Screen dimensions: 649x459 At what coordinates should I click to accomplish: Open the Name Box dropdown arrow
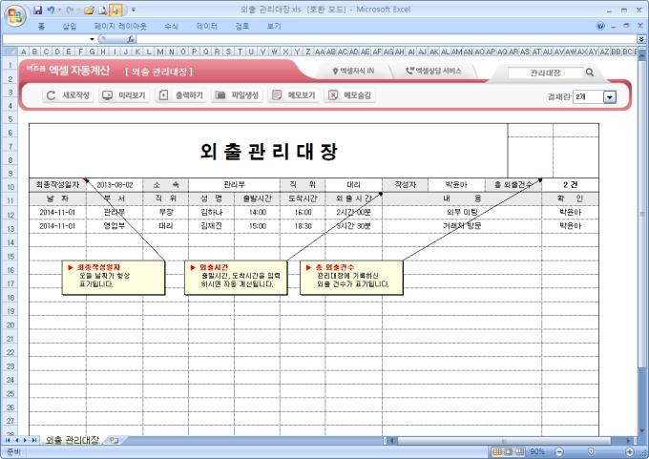(92, 39)
